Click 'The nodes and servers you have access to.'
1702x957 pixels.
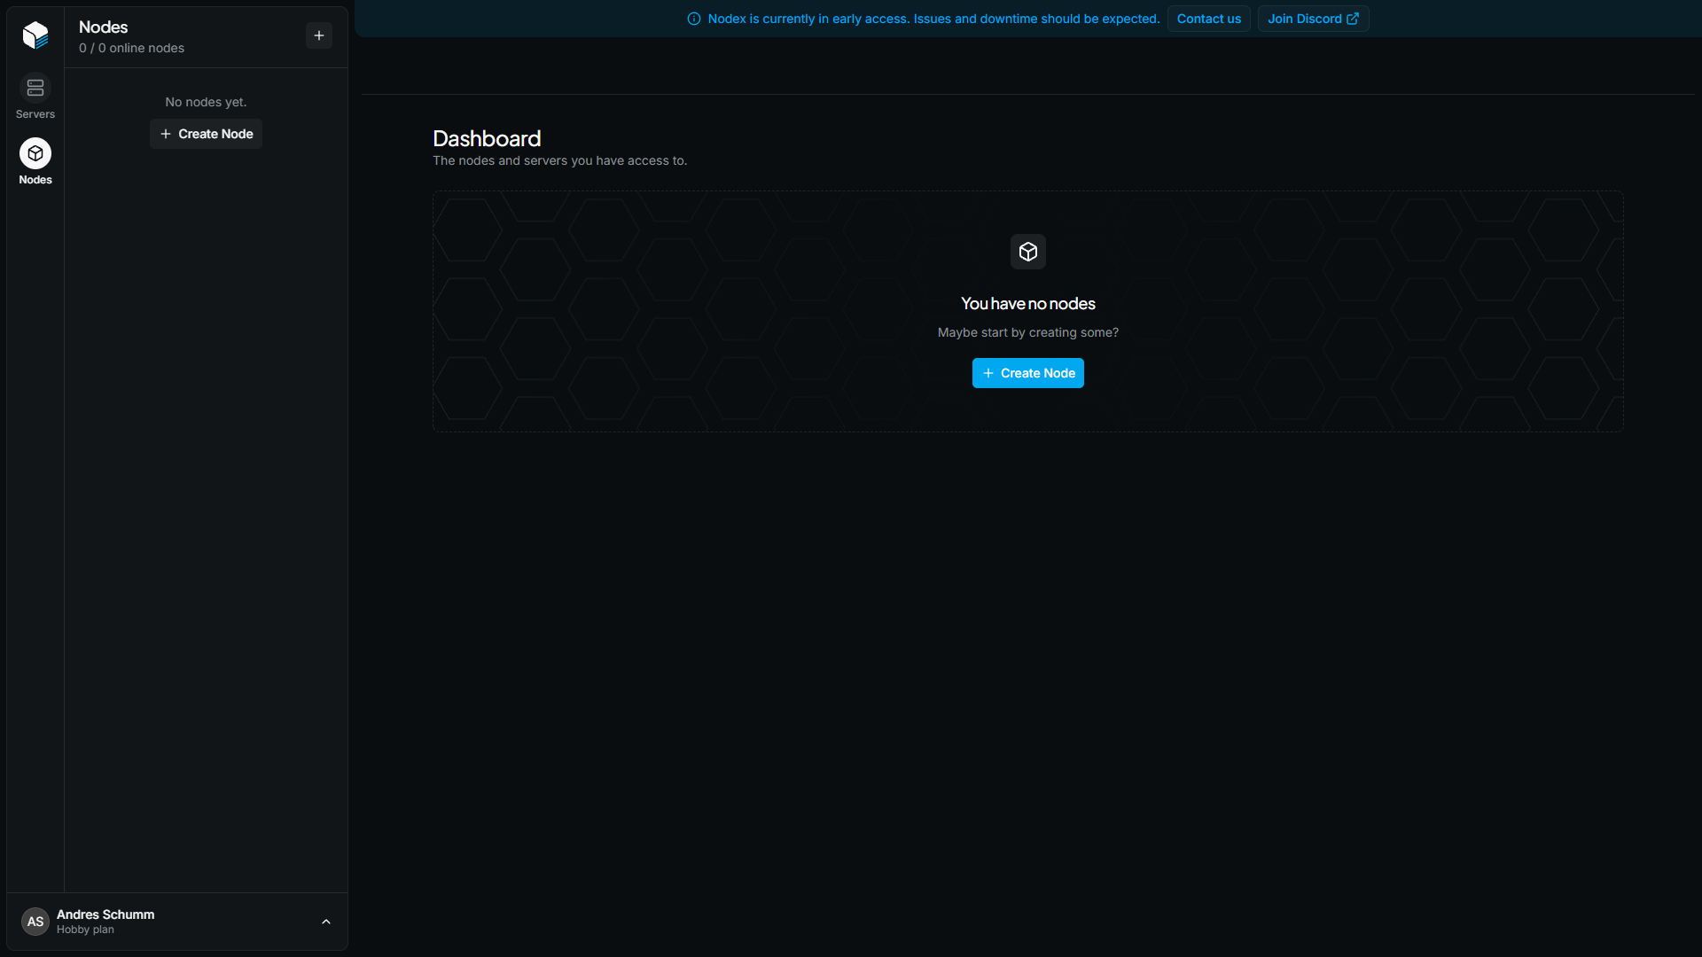pyautogui.click(x=559, y=160)
